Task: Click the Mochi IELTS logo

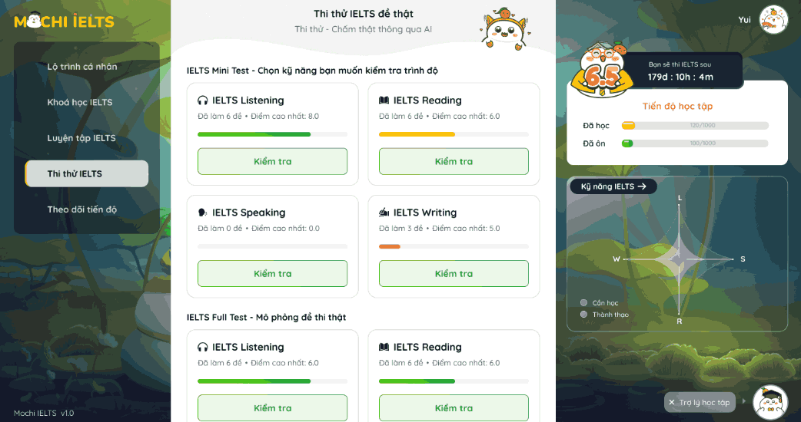Action: coord(64,21)
